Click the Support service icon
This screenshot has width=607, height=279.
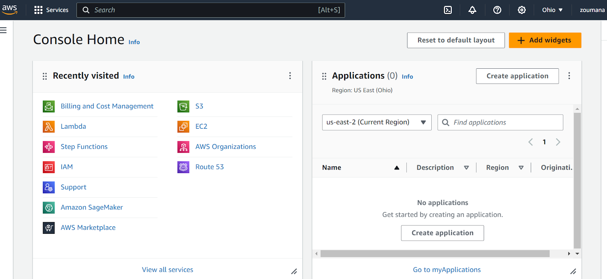coord(49,187)
